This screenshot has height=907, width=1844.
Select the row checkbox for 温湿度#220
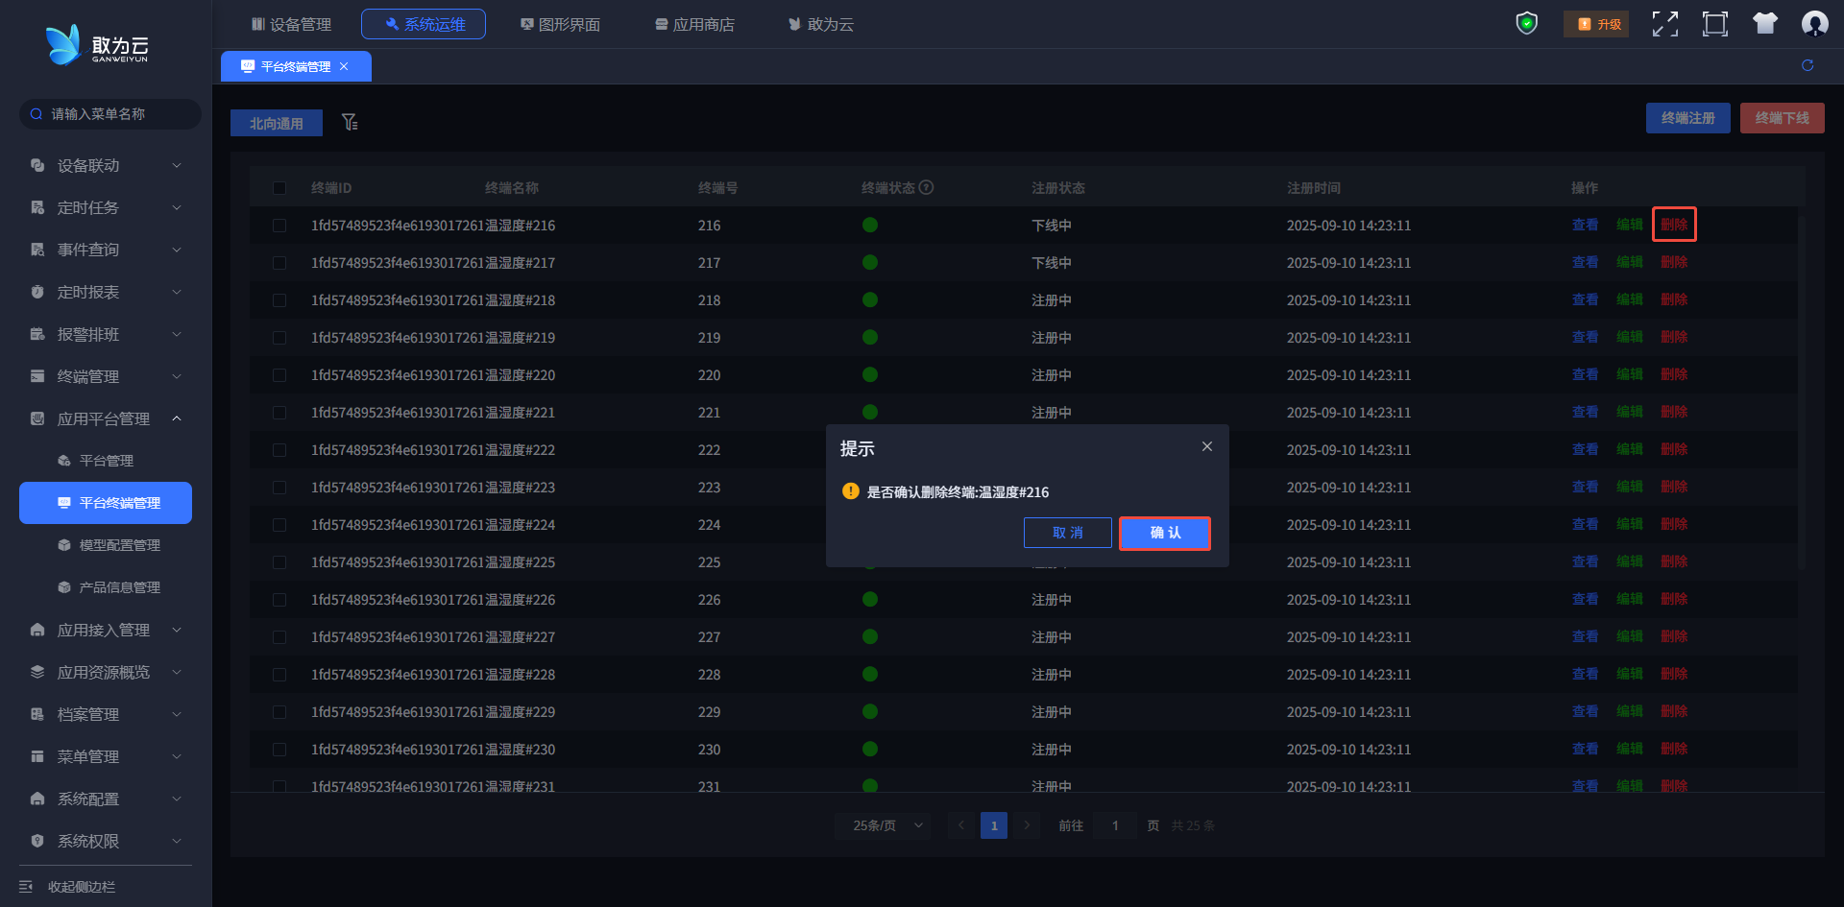tap(279, 375)
